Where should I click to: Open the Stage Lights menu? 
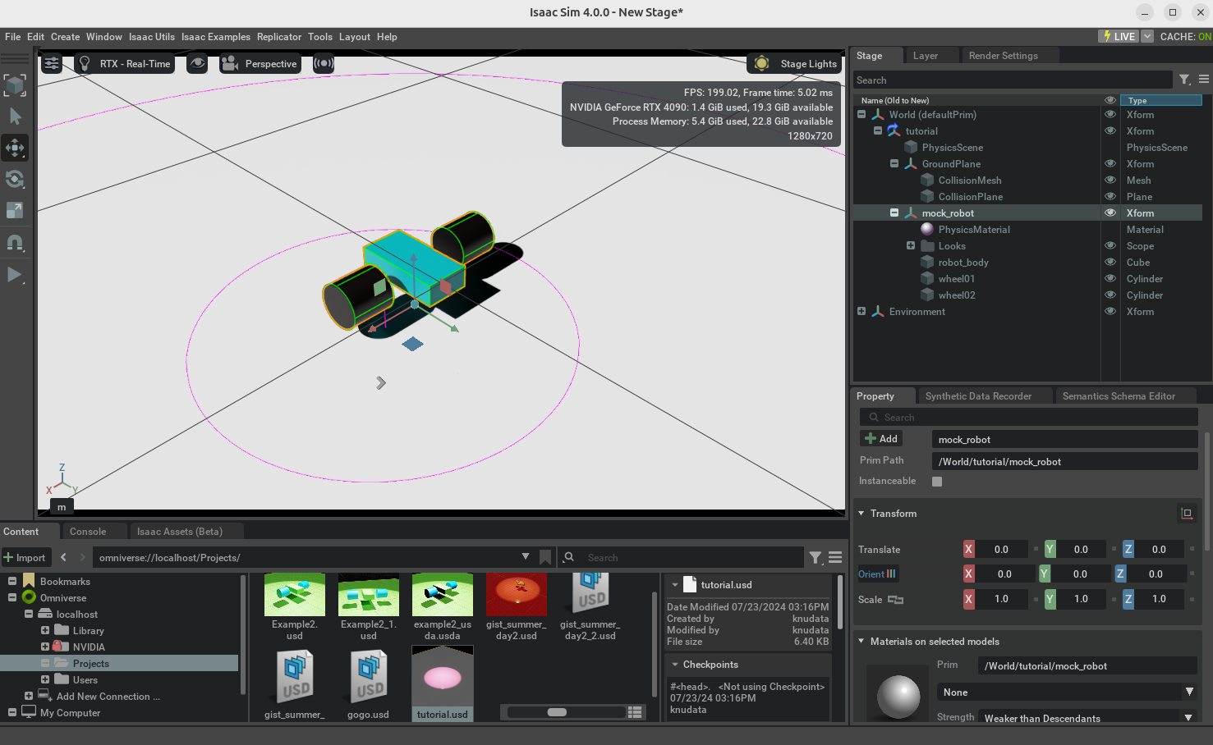tap(796, 63)
